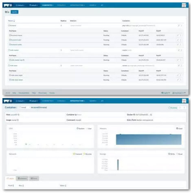Edit the redis-master replication controller with its pencil icon
This screenshot has height=193, width=191.
click(x=178, y=50)
